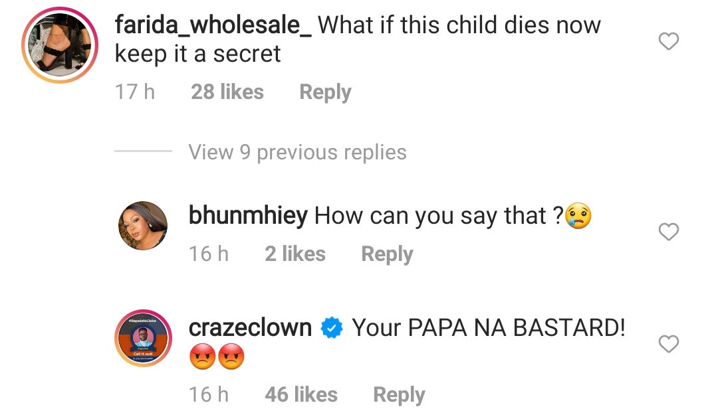718x413 pixels.
Task: Click the verified badge next to crazeclown
Action: [332, 328]
